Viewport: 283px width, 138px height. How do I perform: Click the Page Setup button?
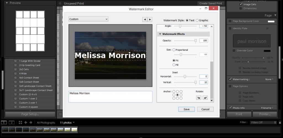click(30, 114)
